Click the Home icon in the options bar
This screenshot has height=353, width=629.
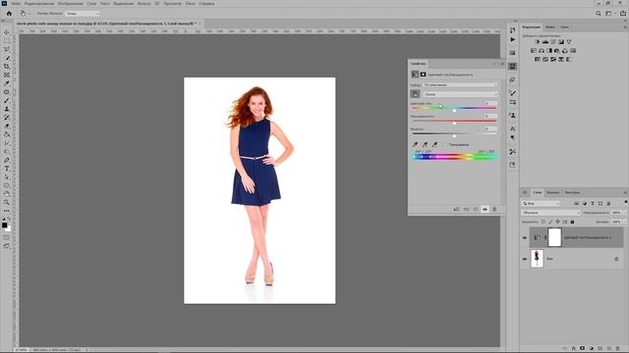pyautogui.click(x=9, y=13)
